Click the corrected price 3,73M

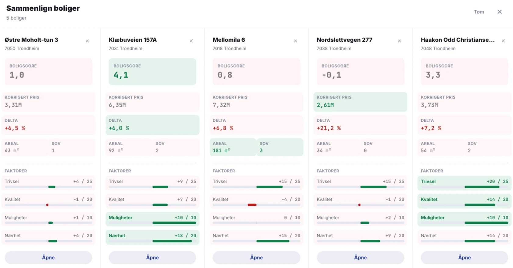point(429,105)
